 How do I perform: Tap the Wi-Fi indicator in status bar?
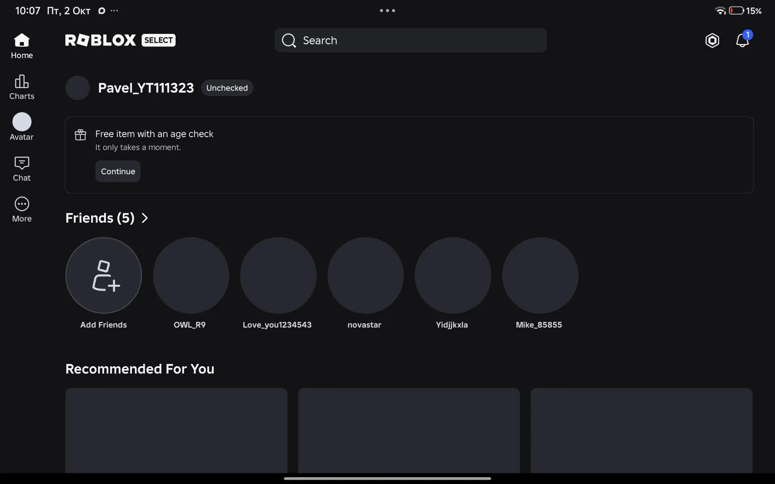(x=721, y=10)
